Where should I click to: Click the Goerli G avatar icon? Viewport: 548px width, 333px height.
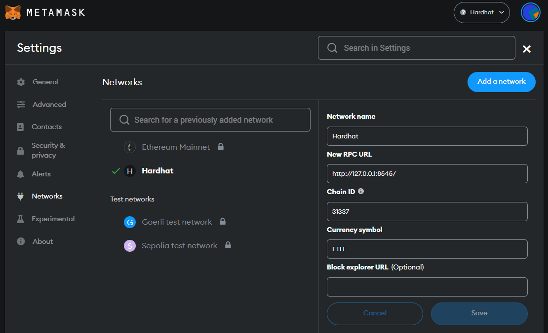(130, 222)
